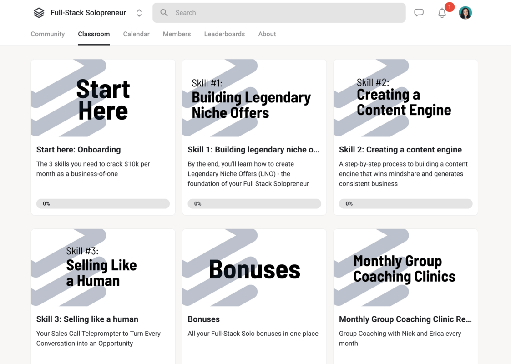Open the Monthly Group Coaching Clinics thumbnail

(x=405, y=268)
